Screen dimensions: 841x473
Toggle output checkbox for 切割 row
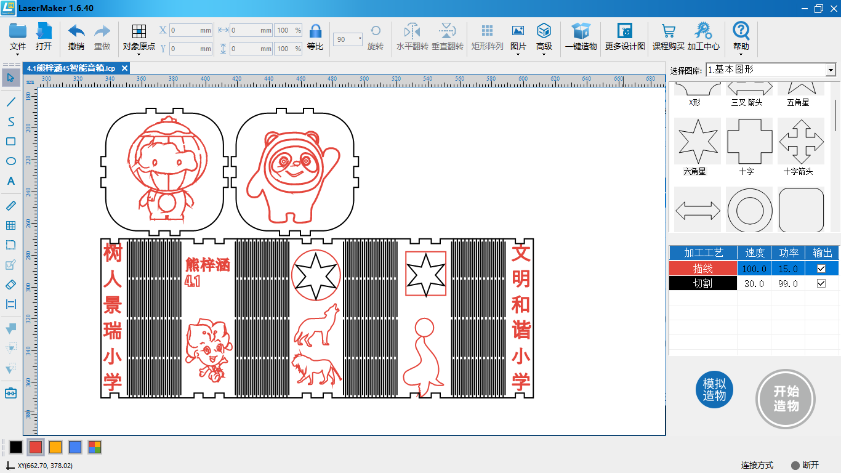point(821,283)
